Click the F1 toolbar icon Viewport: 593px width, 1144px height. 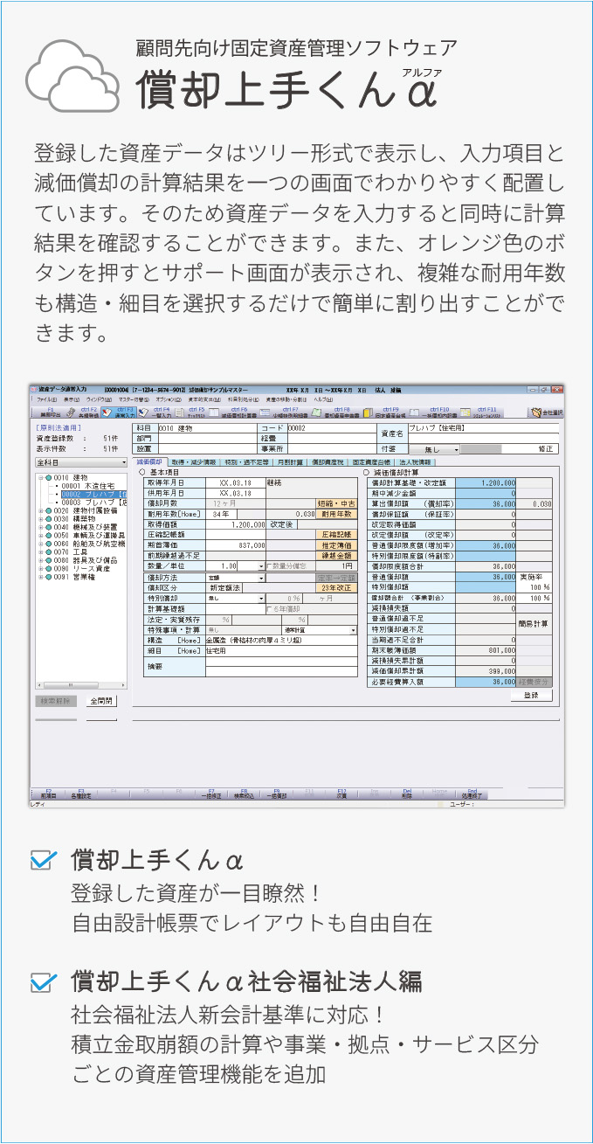coord(49,412)
